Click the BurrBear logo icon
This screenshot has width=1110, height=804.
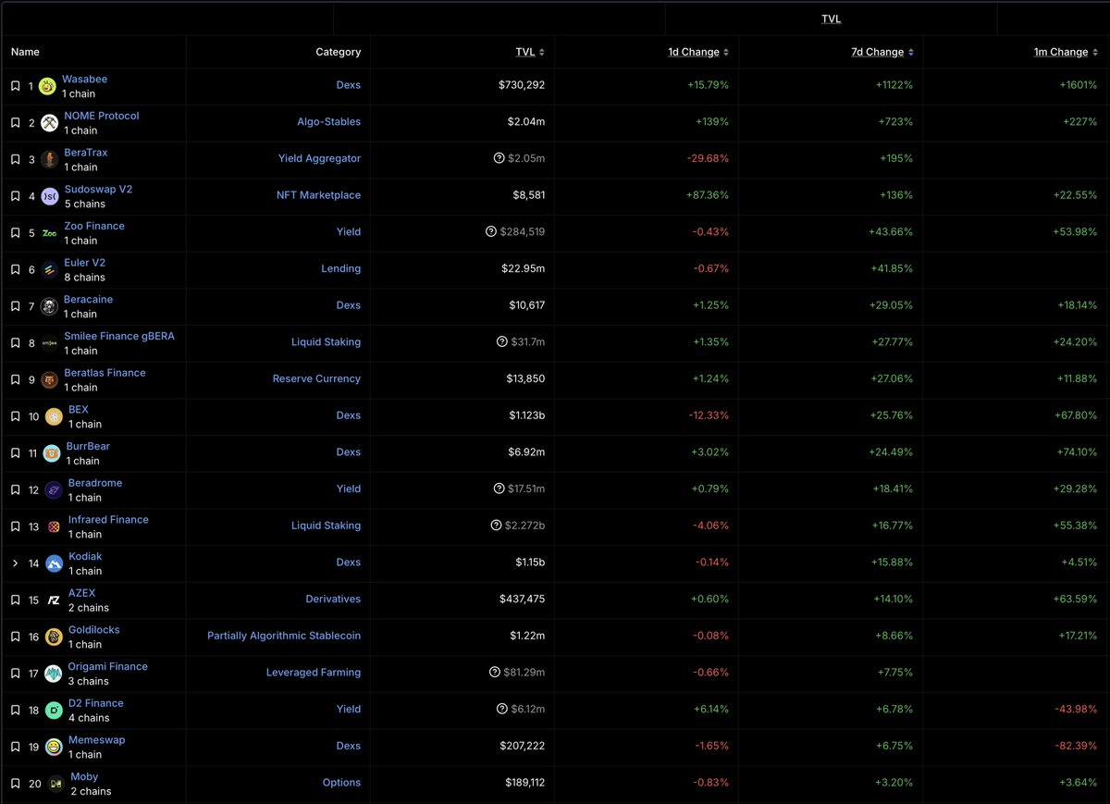51,453
